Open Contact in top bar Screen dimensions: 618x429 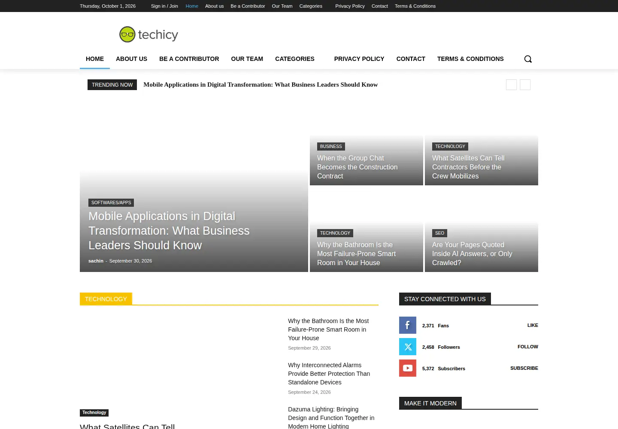click(380, 6)
